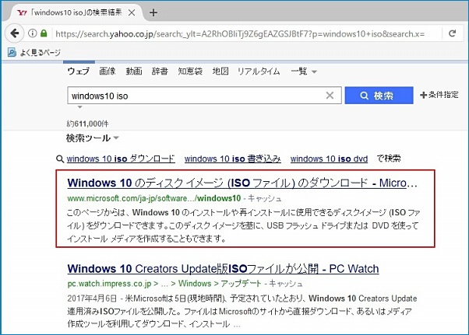The height and width of the screenshot is (335, 469).
Task: Open PC Watch Creators Update ISO result
Action: [223, 269]
